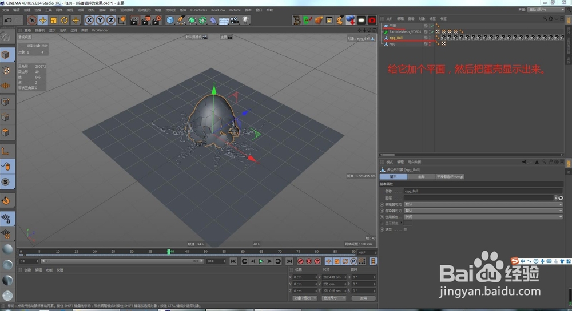
Task: Play animation forward
Action: (x=261, y=261)
